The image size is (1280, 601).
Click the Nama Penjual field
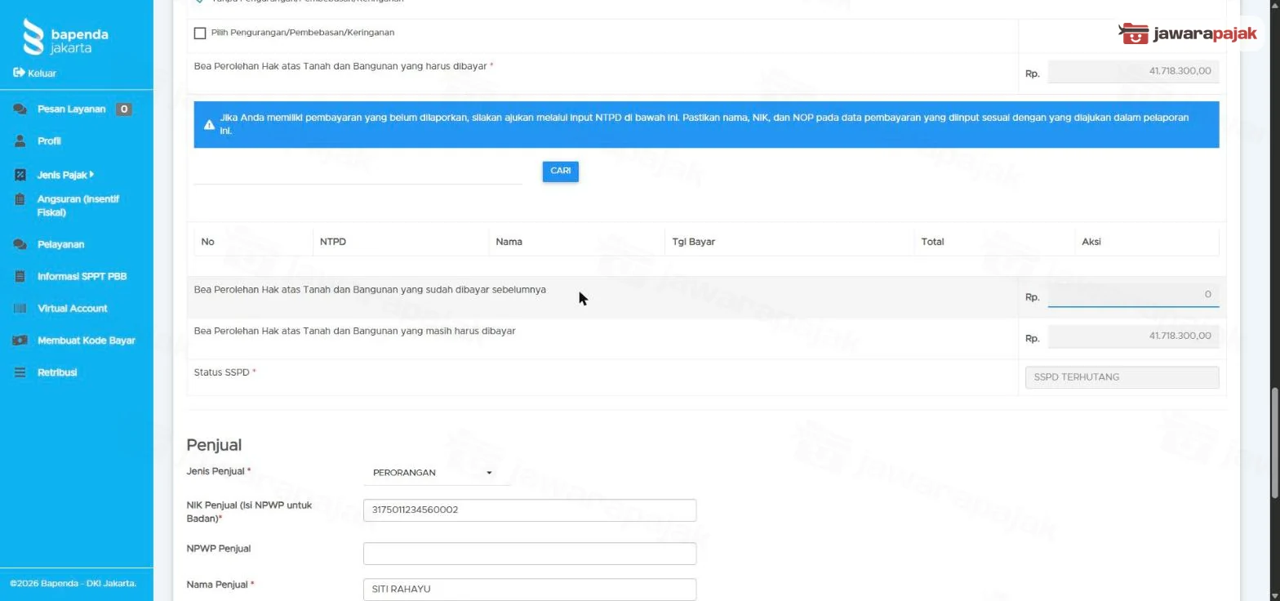tap(529, 589)
